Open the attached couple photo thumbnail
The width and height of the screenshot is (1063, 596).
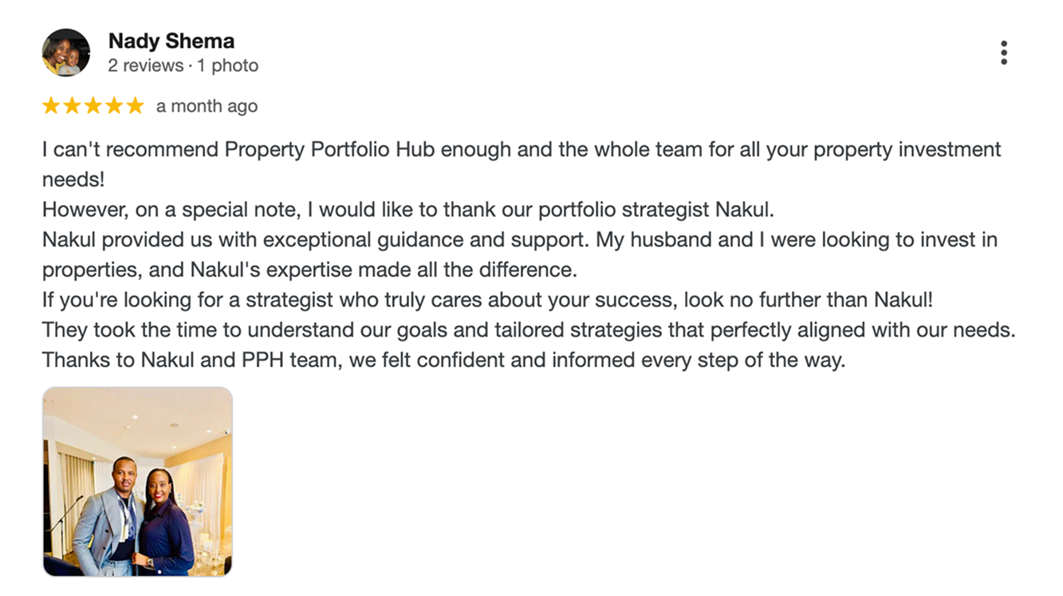pos(137,481)
